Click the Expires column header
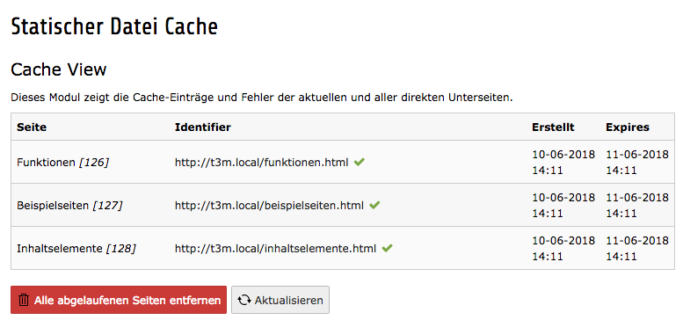 (x=628, y=127)
